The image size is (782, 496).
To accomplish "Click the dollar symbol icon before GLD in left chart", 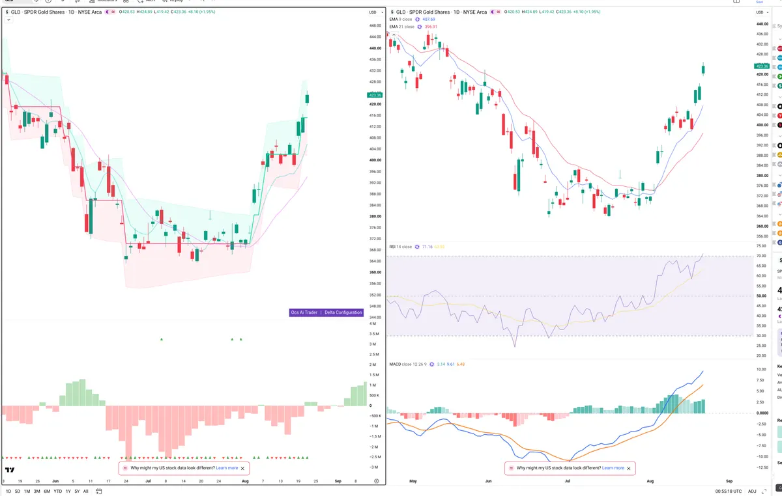I will [x=7, y=12].
